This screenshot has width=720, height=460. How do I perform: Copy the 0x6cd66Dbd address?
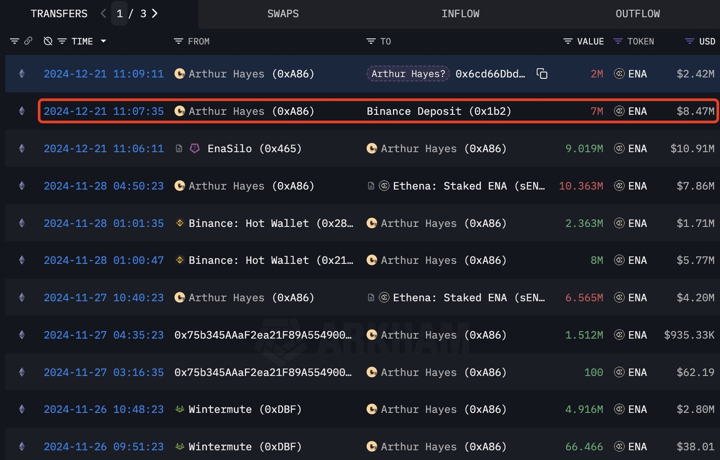click(542, 73)
